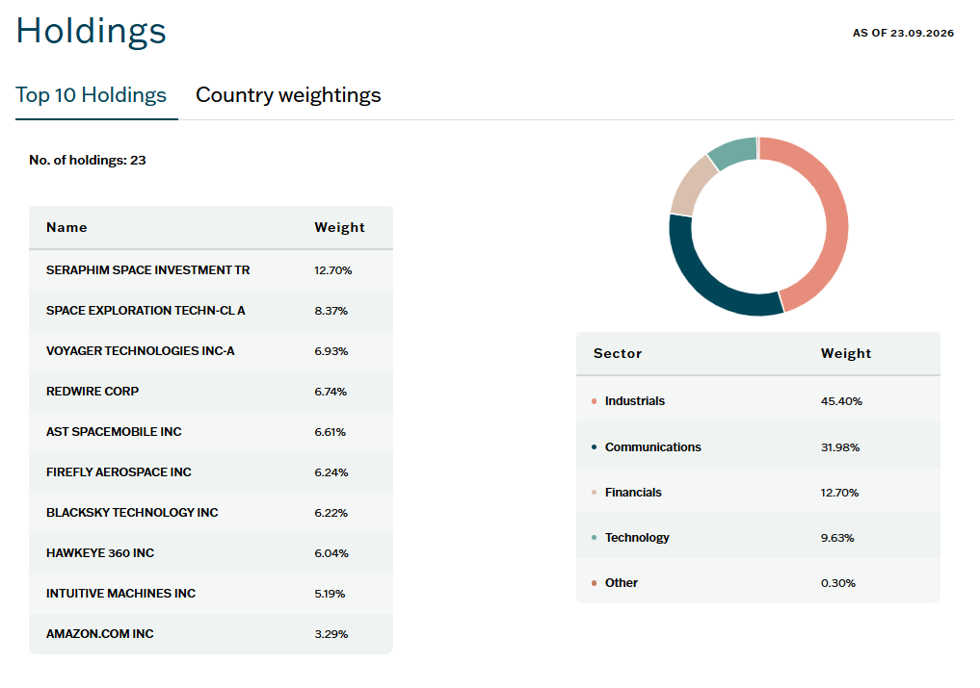Image resolution: width=980 pixels, height=688 pixels.
Task: Switch to the Country weightings tab
Action: (288, 95)
